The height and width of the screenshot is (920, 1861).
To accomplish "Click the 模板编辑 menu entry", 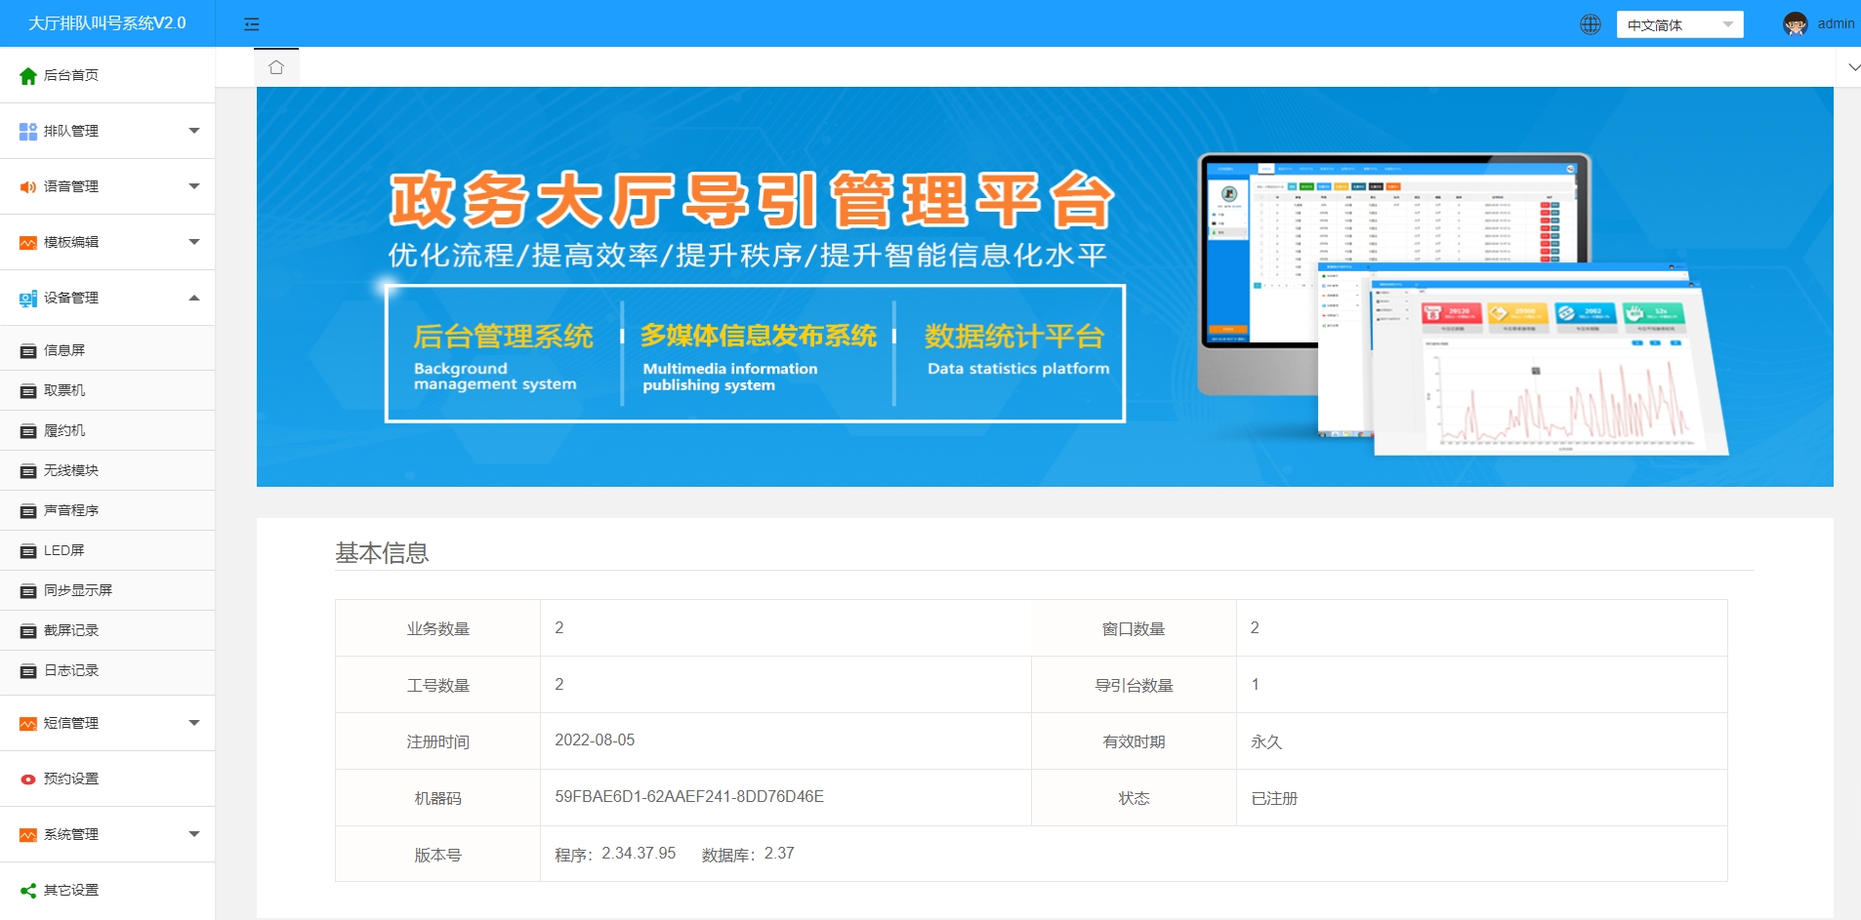I will 71,242.
